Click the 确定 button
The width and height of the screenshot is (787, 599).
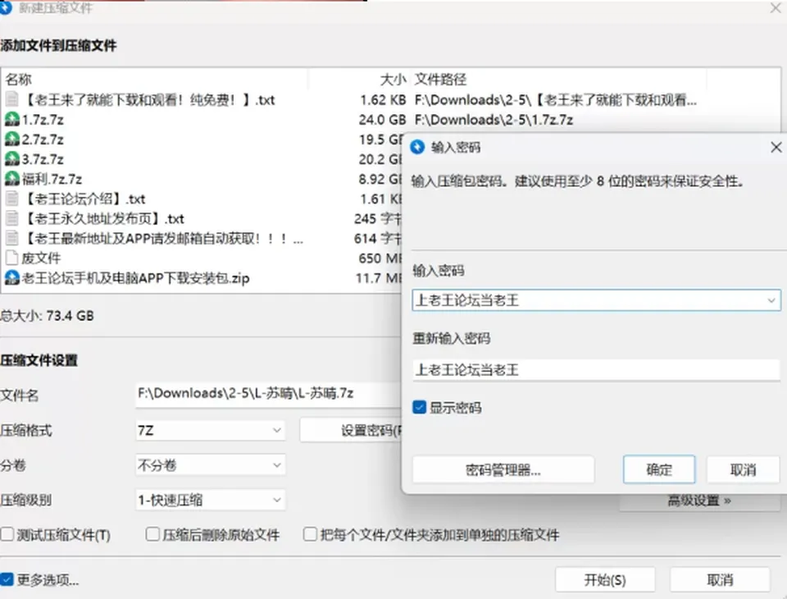(659, 470)
